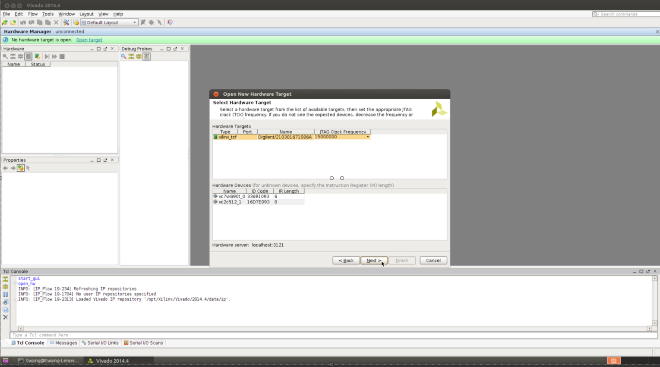Click Next in the hardware target dialog
This screenshot has height=367, width=660.
click(x=373, y=260)
